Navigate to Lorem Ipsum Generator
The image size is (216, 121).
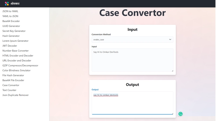[15, 41]
